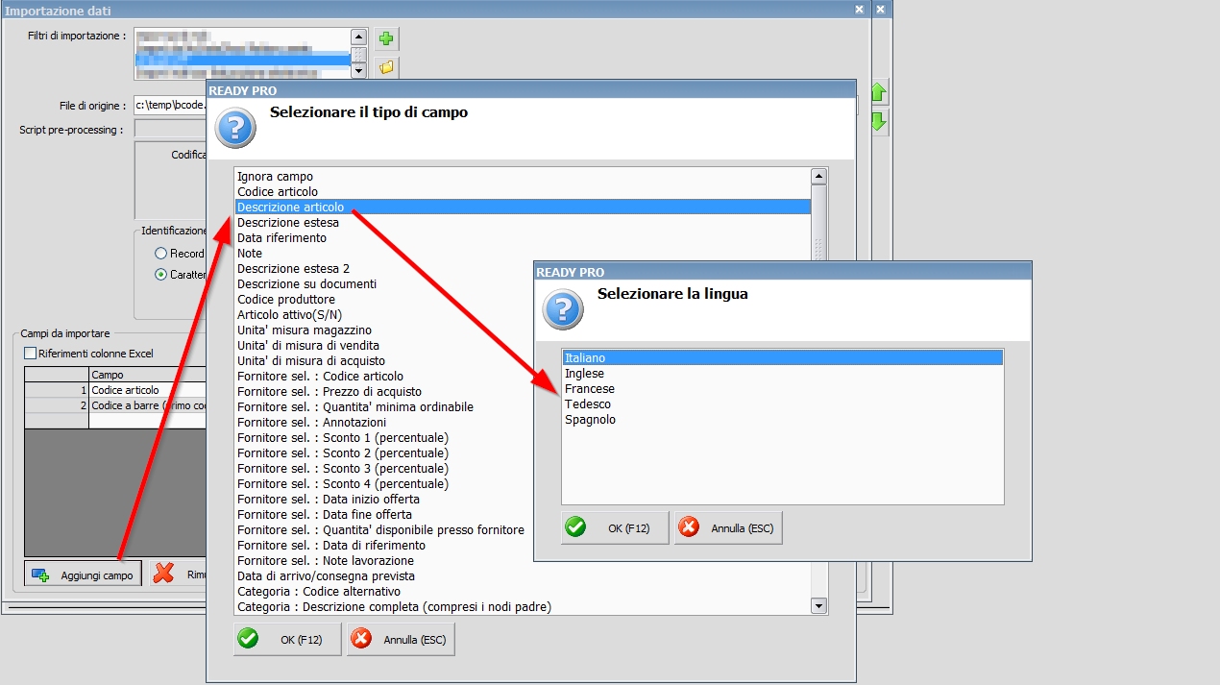Select Unita' di misura di vendita
The height and width of the screenshot is (685, 1220).
pos(384,345)
